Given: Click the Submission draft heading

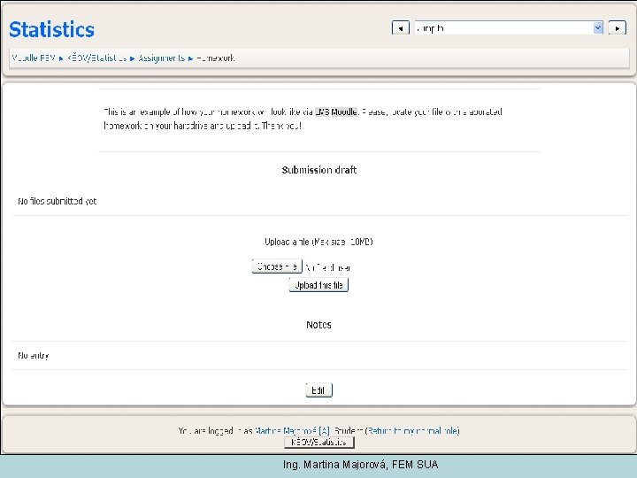Looking at the screenshot, I should coord(318,170).
